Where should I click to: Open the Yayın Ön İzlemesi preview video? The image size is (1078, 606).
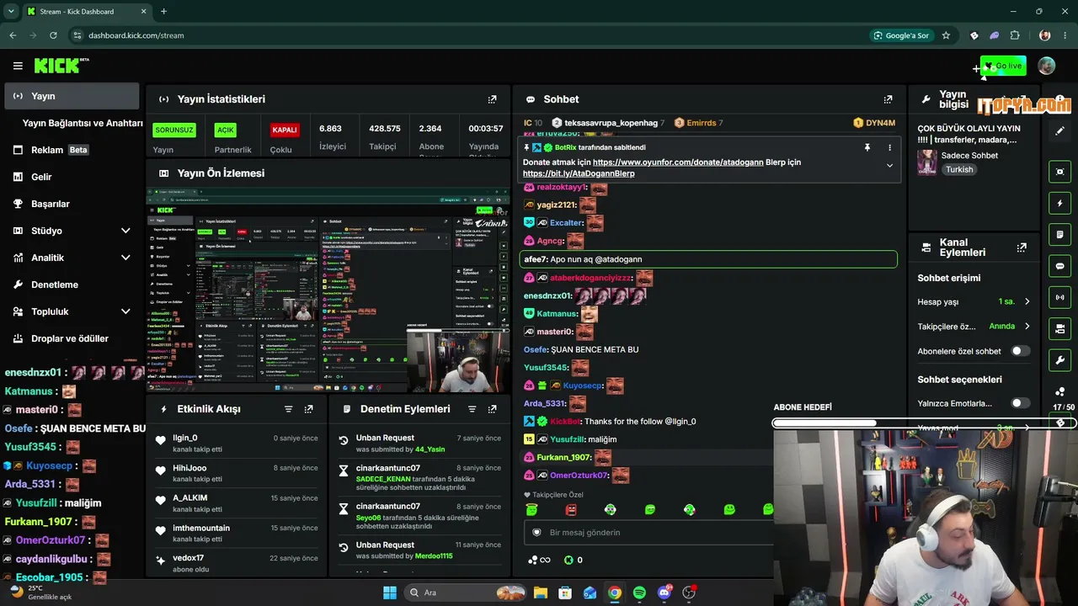(x=328, y=290)
